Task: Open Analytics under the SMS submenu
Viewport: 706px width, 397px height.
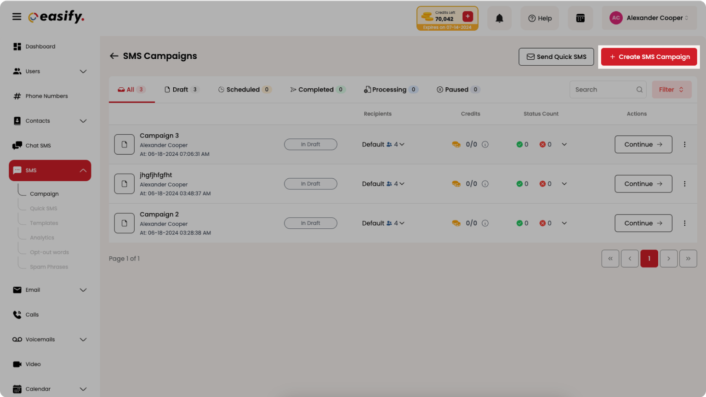Action: (x=42, y=238)
